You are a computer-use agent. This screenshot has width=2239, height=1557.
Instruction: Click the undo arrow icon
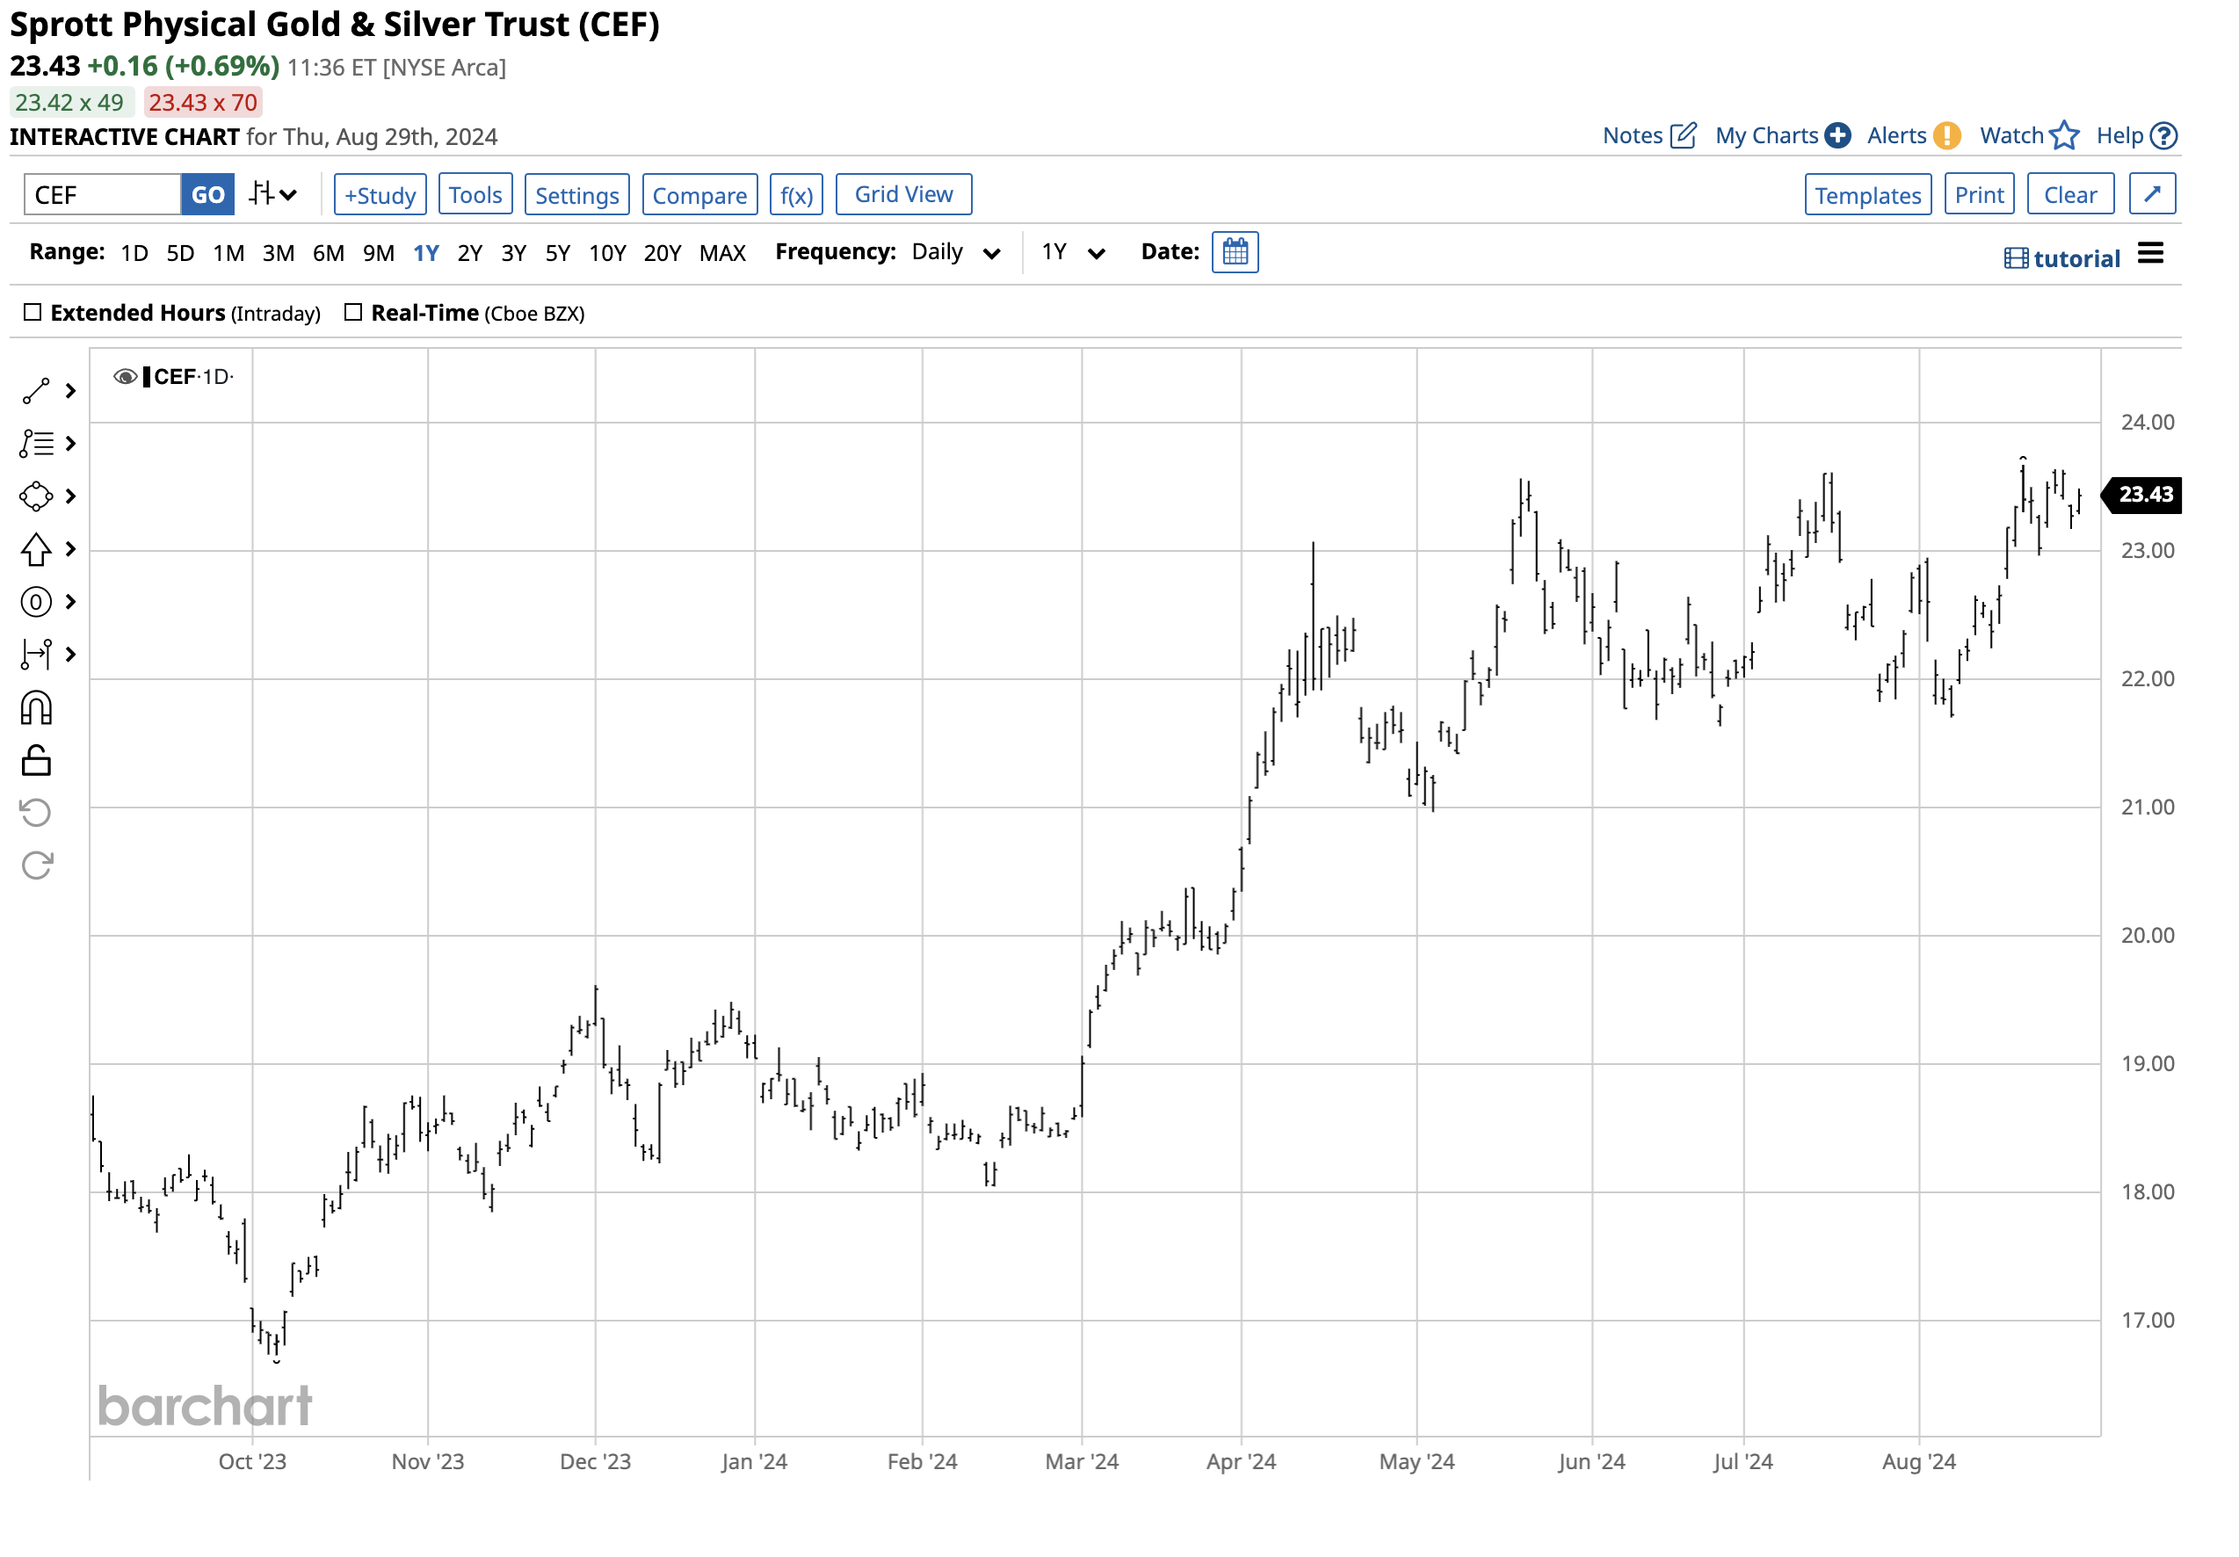(x=36, y=812)
